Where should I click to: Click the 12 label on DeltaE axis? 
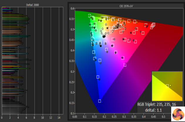(51, 118)
